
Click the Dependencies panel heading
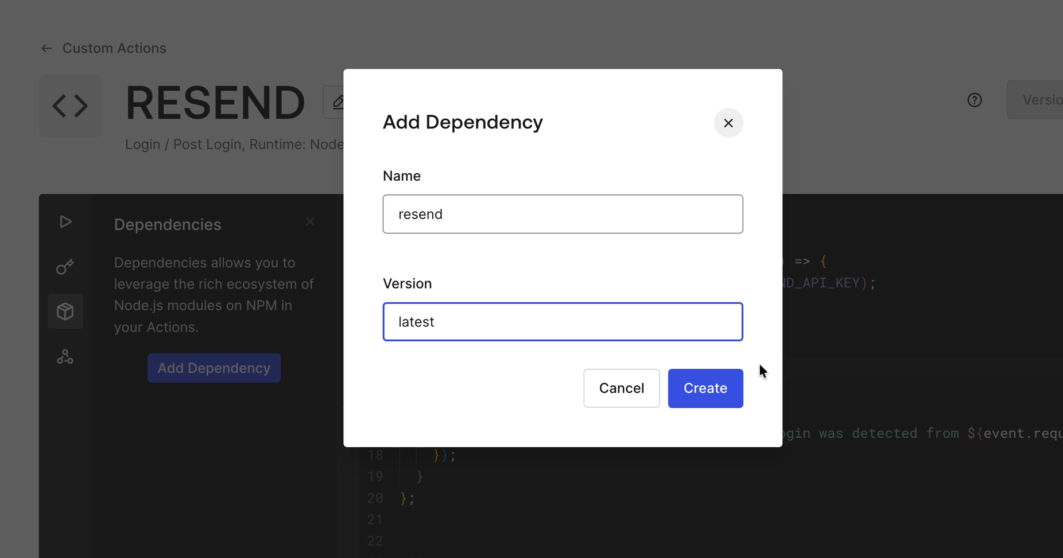tap(168, 224)
